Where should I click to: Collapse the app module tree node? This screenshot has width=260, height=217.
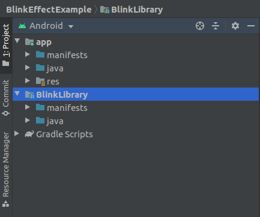17,41
